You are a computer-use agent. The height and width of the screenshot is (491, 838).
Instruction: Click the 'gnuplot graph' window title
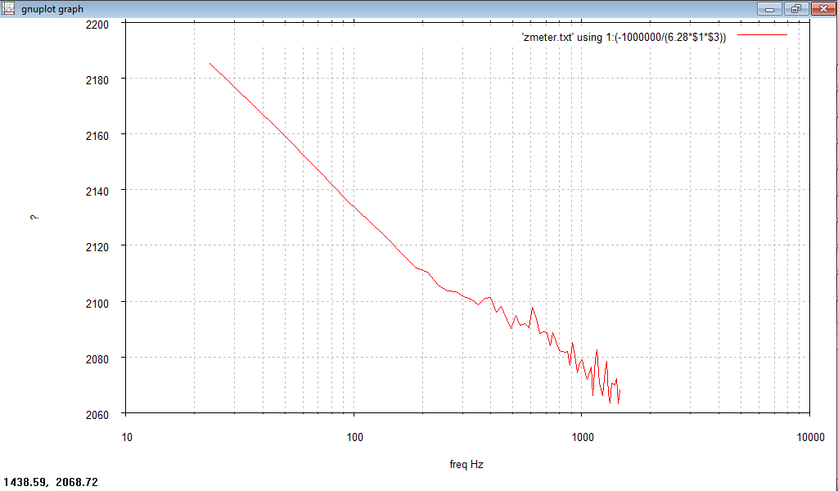click(52, 9)
